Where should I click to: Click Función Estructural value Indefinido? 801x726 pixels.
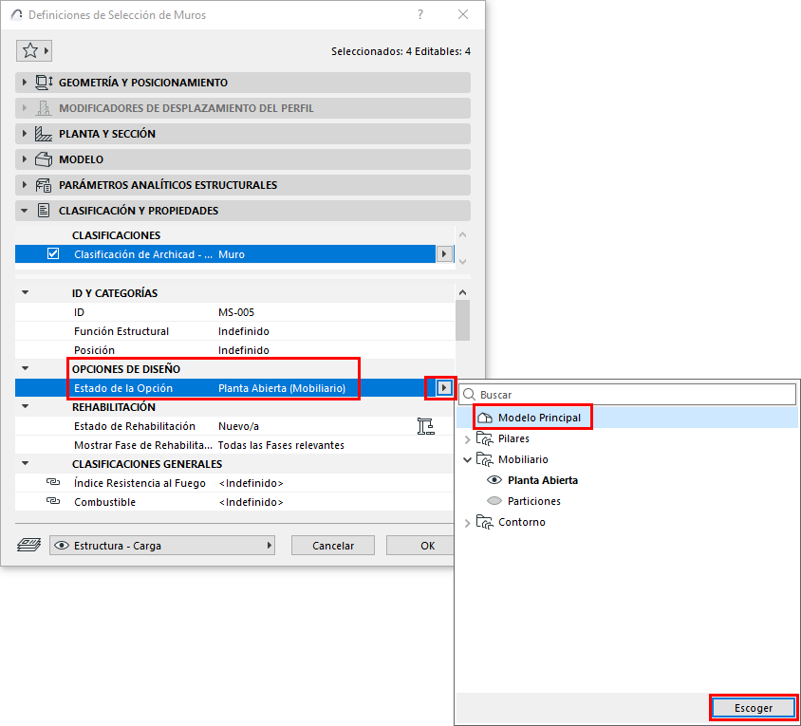click(244, 331)
